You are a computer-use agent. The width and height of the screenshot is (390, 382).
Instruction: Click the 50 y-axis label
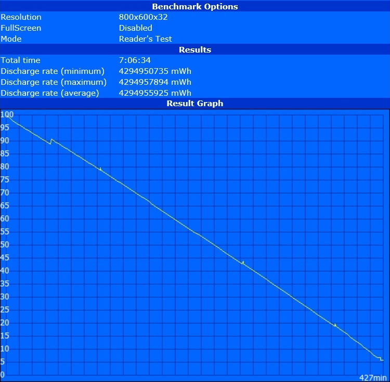coord(5,245)
